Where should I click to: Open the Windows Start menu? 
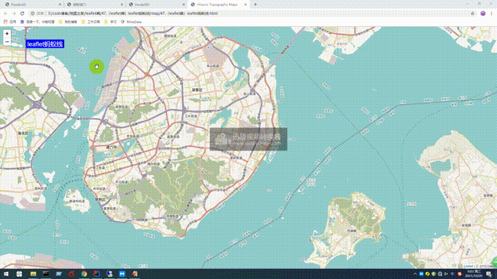click(x=6, y=274)
